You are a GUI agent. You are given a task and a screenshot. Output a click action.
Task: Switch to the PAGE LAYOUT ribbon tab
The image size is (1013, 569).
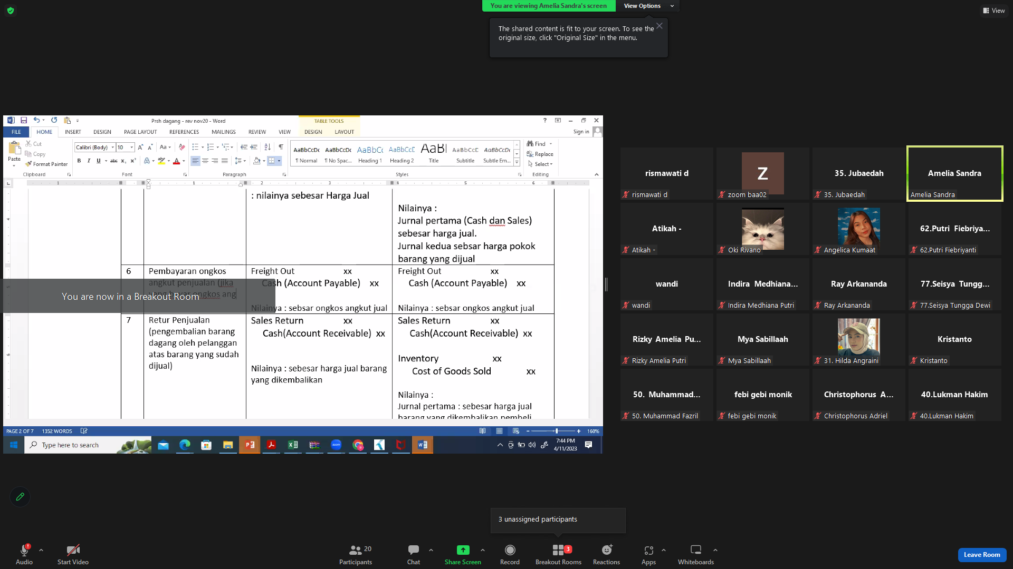click(140, 132)
